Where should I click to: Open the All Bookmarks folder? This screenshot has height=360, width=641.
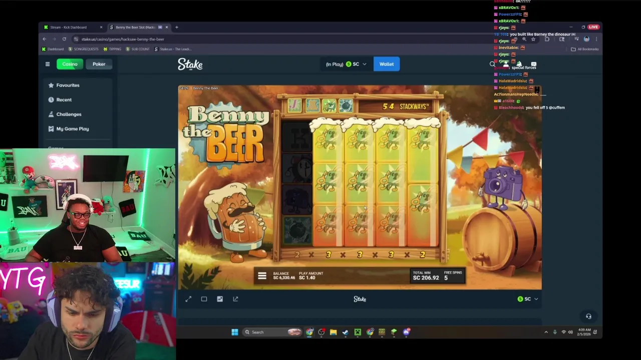click(585, 49)
